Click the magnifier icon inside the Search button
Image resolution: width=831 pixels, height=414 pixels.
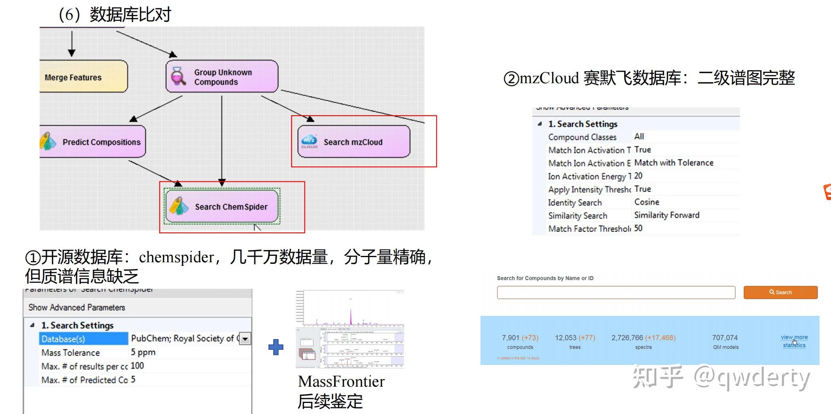click(772, 292)
